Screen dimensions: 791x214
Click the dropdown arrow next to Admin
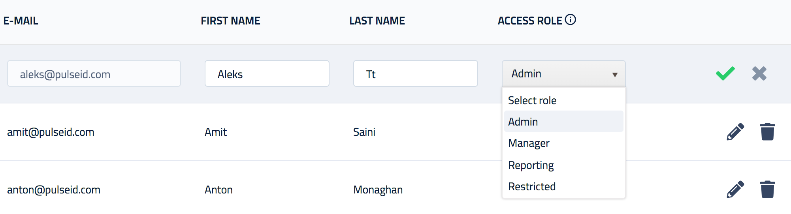[x=615, y=75]
